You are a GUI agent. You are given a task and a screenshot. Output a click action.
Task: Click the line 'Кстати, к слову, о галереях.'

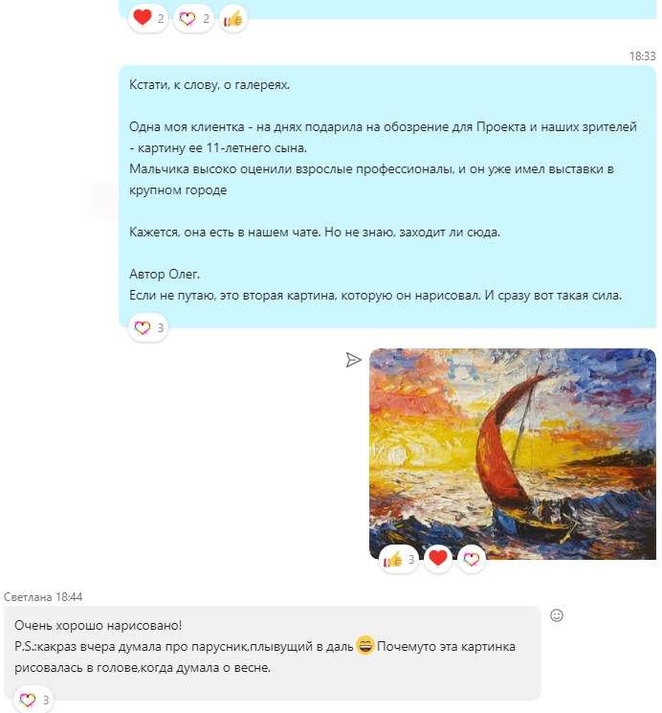210,85
